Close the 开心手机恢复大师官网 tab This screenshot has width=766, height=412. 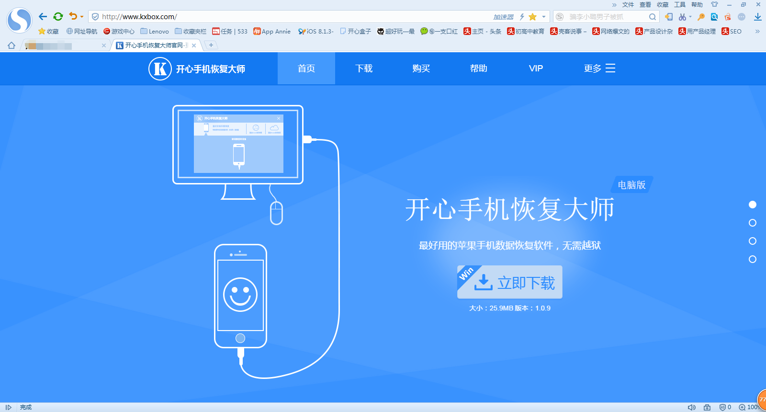(x=194, y=46)
